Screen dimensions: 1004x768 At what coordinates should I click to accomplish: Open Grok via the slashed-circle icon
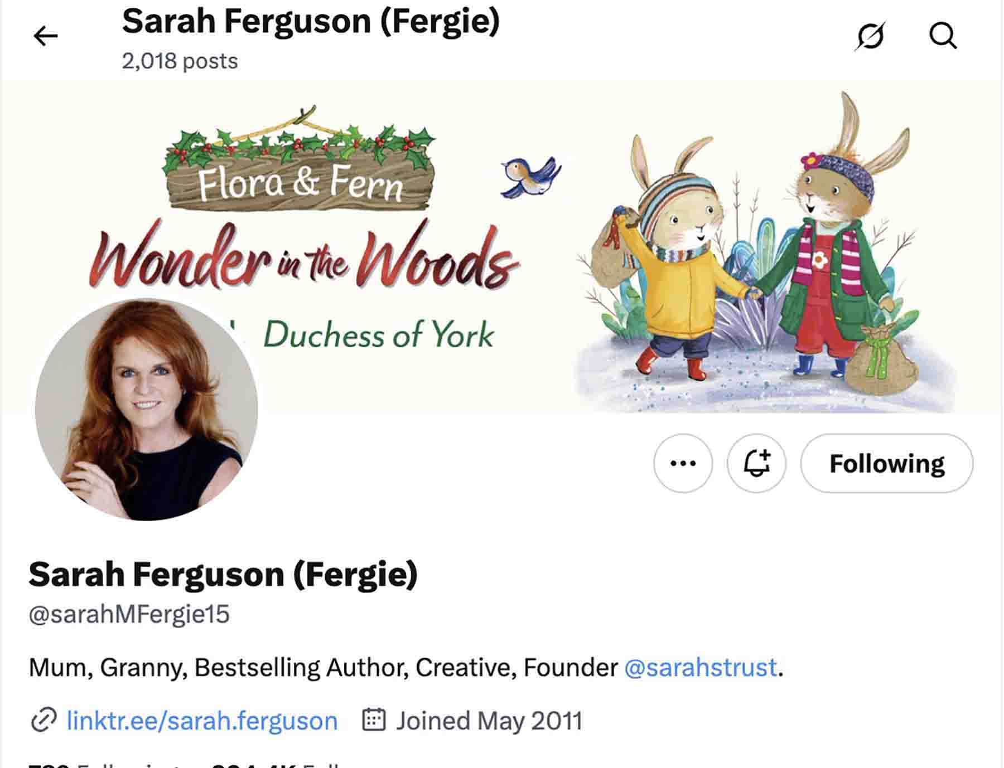point(870,36)
